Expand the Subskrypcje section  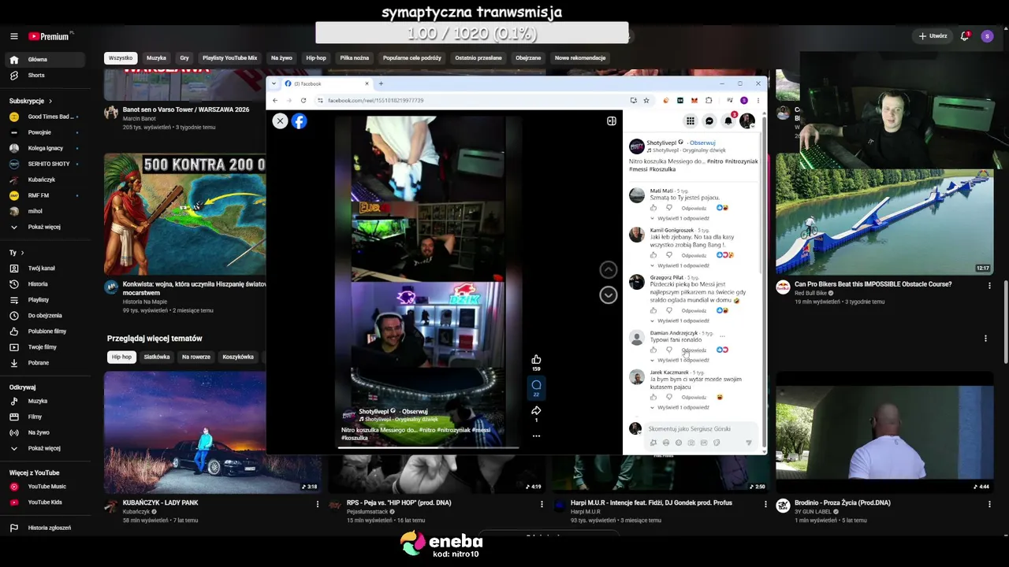[x=31, y=101]
